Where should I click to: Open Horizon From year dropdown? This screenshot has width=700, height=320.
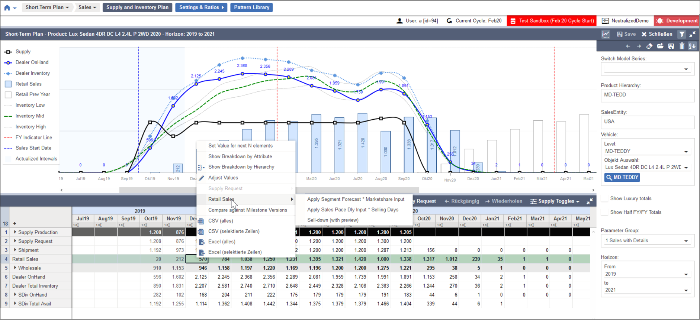pyautogui.click(x=648, y=274)
